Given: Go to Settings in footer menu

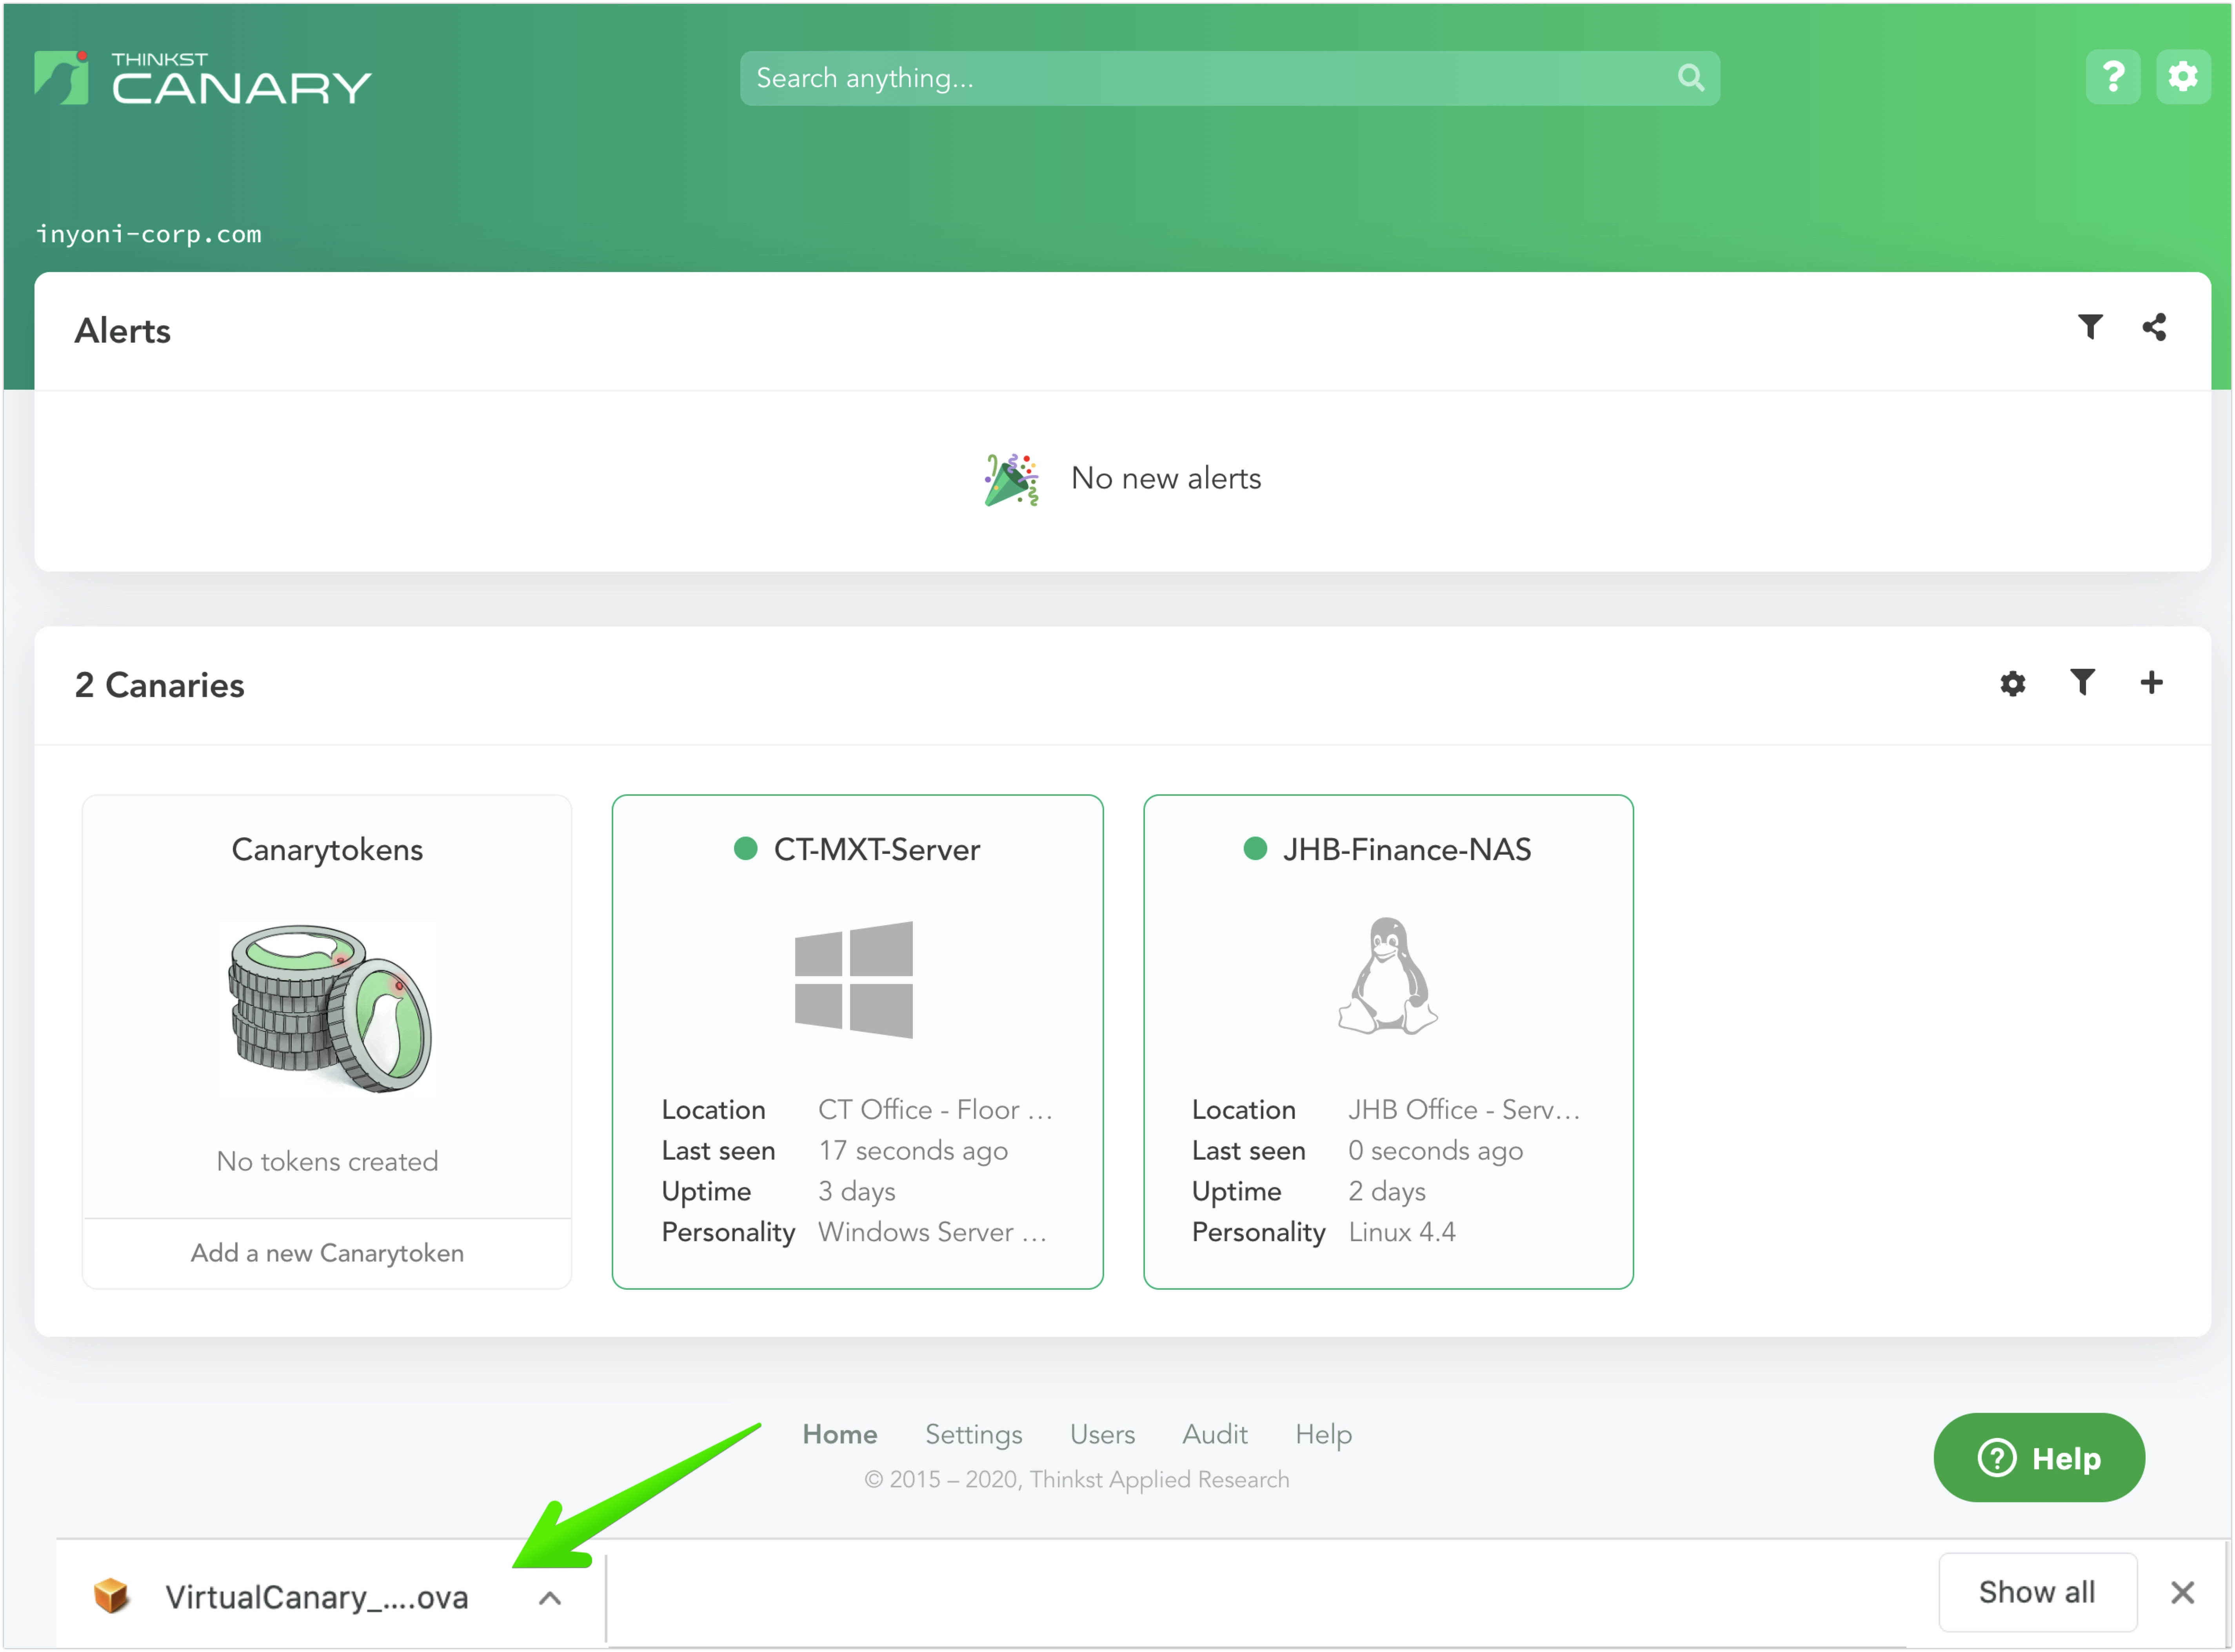Looking at the screenshot, I should pyautogui.click(x=973, y=1434).
